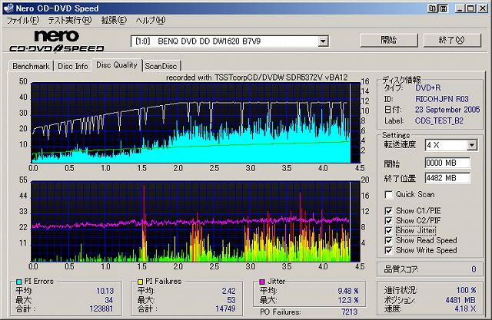
Task: Click the PI Errors / read speed graph
Action: coord(195,123)
